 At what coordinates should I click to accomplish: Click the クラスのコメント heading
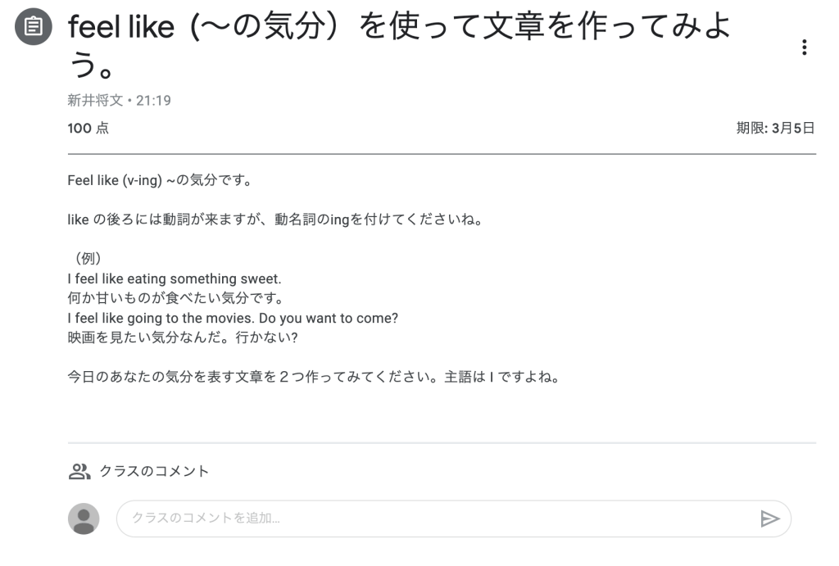tap(154, 471)
